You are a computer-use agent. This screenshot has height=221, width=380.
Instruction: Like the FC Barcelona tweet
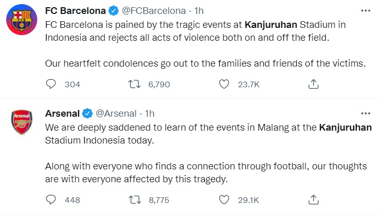click(x=224, y=84)
